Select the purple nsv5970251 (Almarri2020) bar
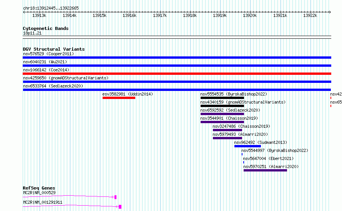The image size is (342, 211). [x=265, y=170]
